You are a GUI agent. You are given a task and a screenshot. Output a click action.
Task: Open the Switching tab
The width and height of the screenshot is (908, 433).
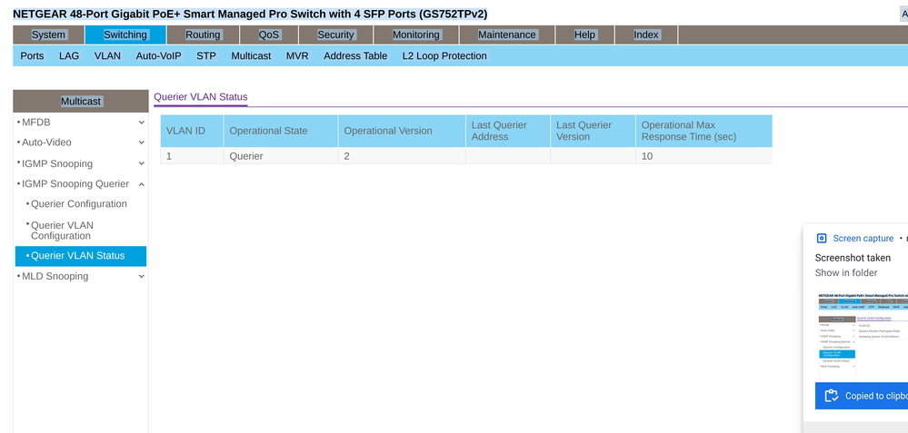(x=125, y=34)
